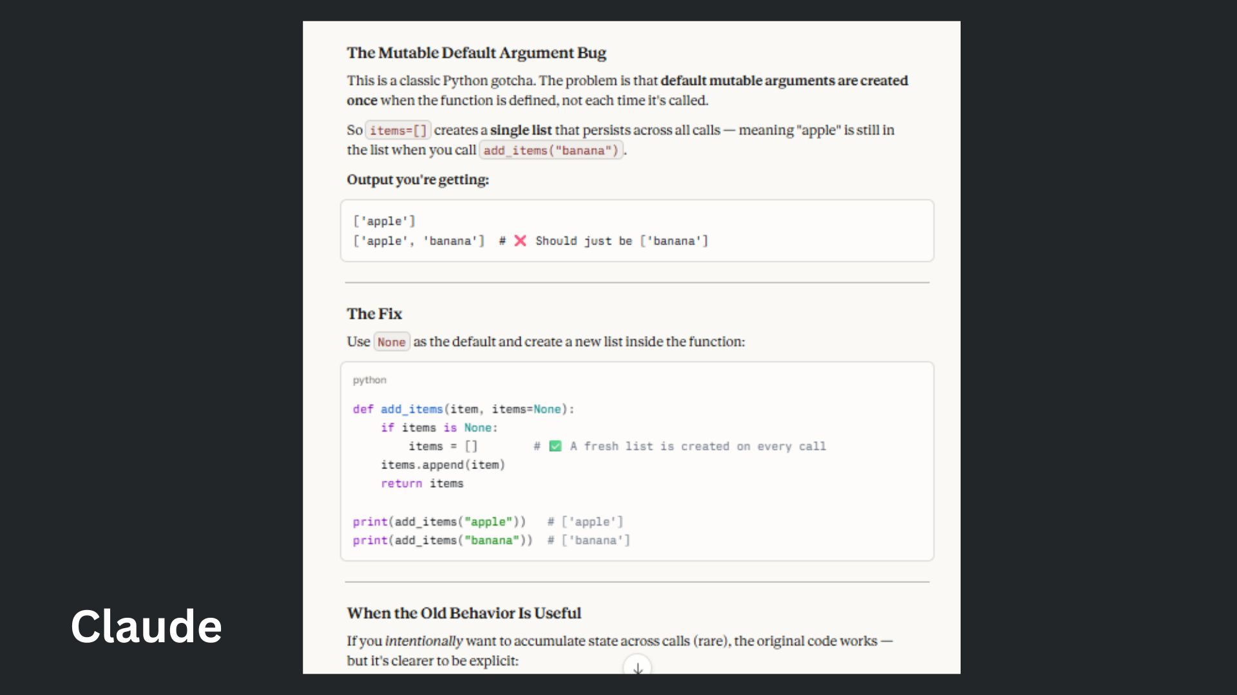Click "The Mutable Default Argument Bug" heading

[x=476, y=53]
